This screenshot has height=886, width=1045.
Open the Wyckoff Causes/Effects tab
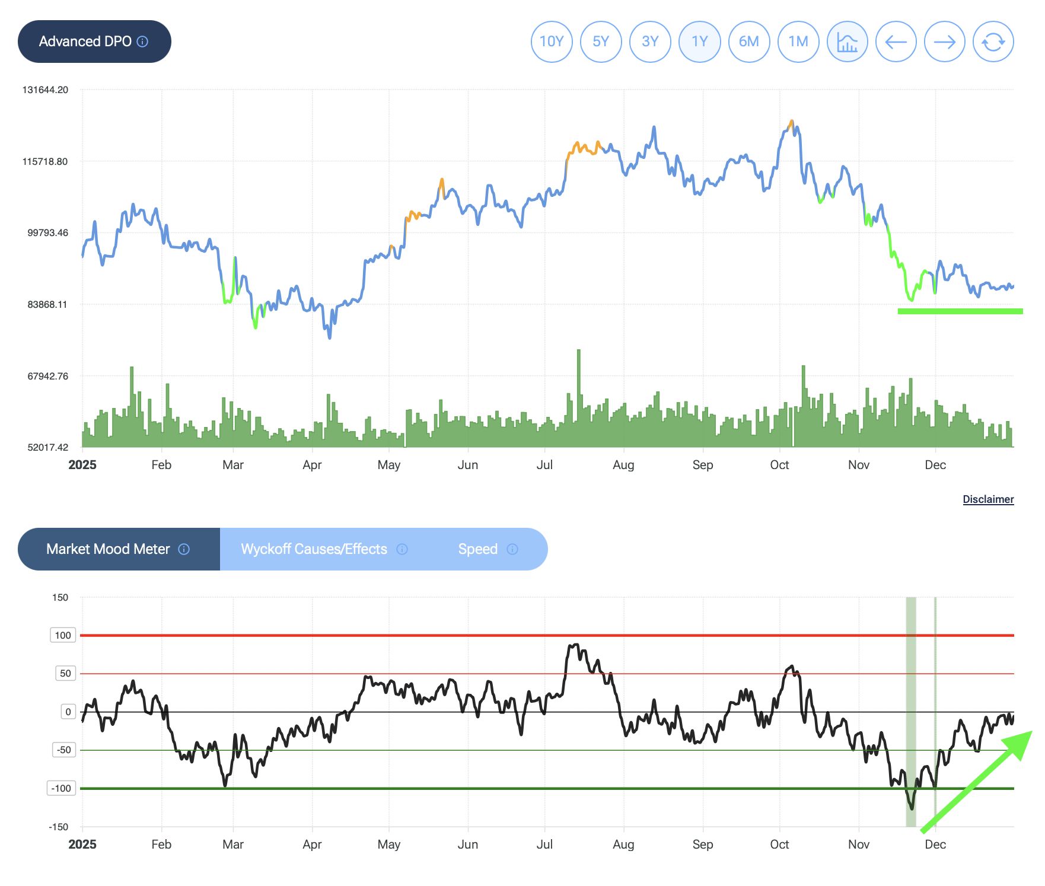(x=314, y=549)
